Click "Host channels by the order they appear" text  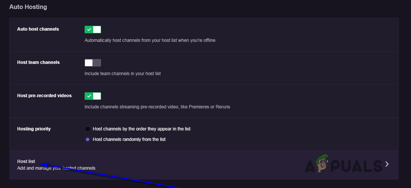tap(141, 129)
